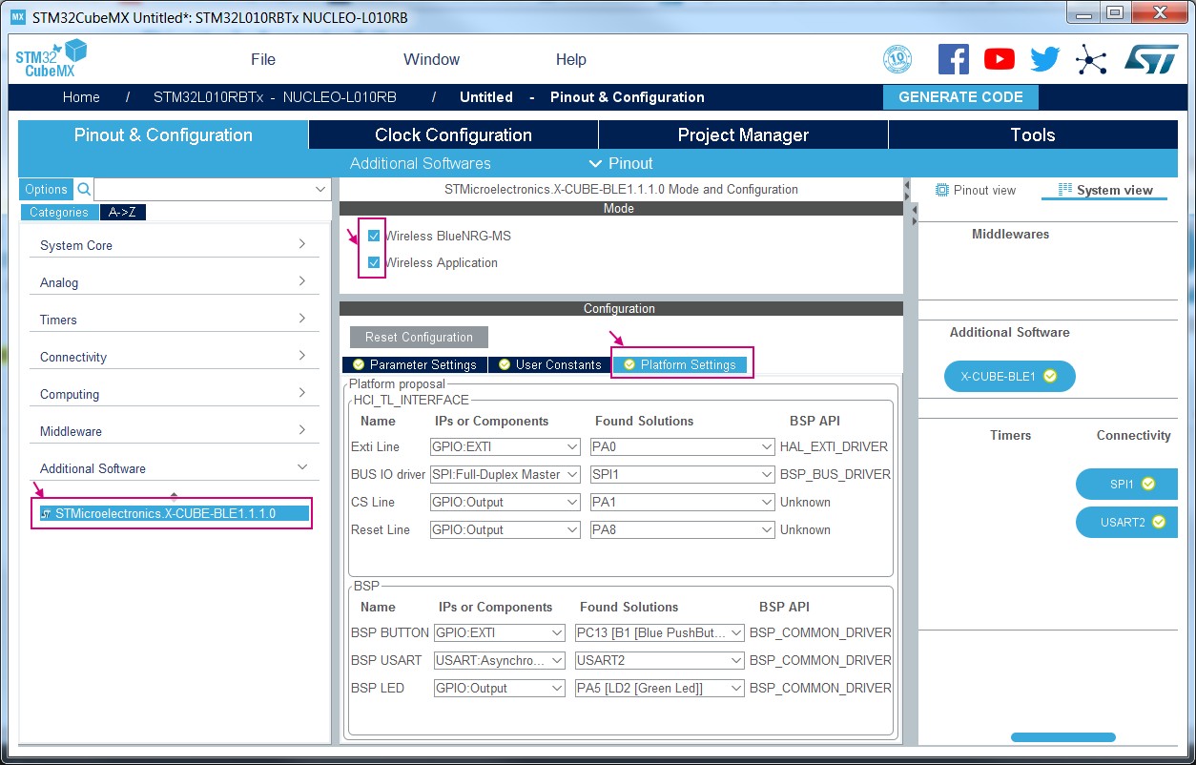Click the check icon on X-CUBE-BLE1 button
The width and height of the screenshot is (1196, 765).
[1050, 376]
